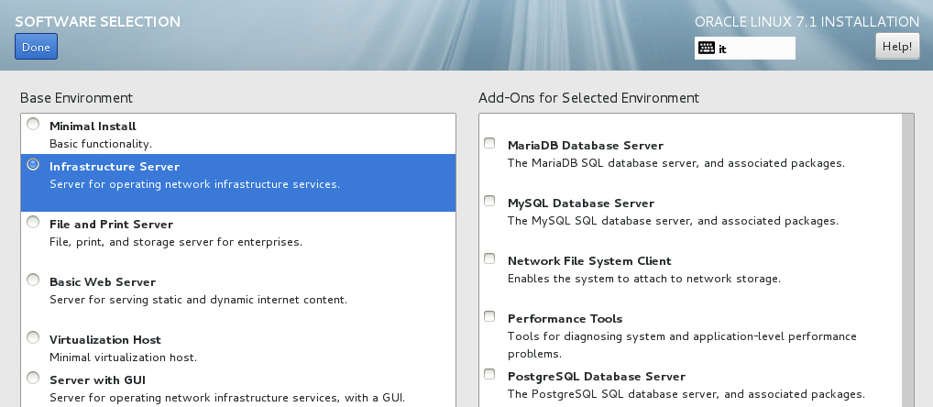Click 'File, print, and storage server for enterprises.'
This screenshot has height=407, width=933.
click(176, 242)
